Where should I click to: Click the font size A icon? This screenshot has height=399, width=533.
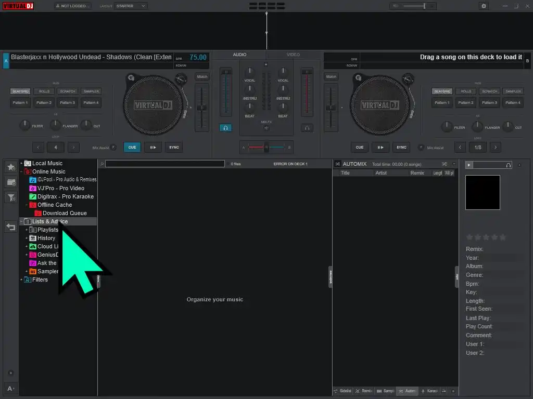10,389
